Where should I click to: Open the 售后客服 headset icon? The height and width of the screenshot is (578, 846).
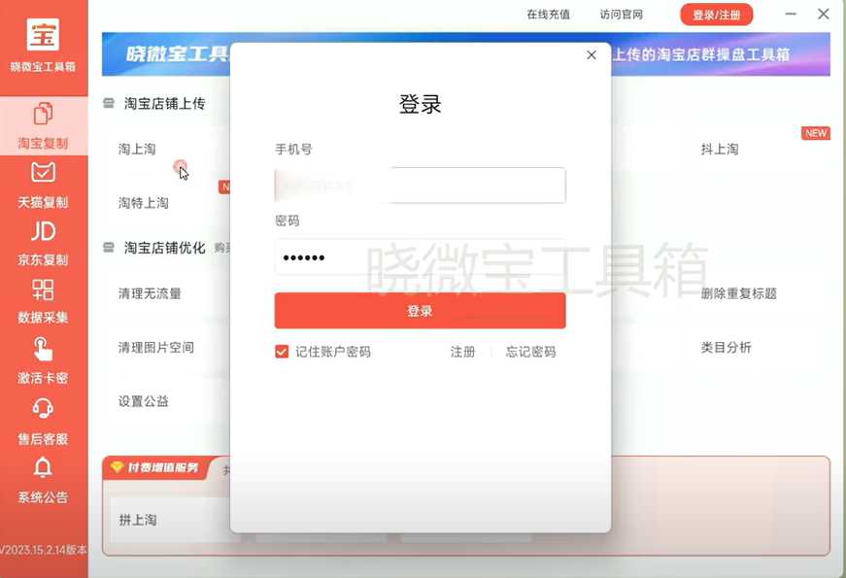pyautogui.click(x=43, y=408)
